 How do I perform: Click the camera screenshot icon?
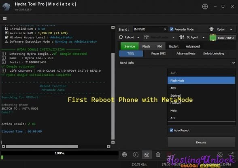[147, 155]
